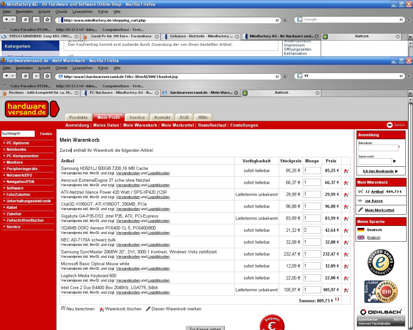Click the Suchbegriff search field
Screen dimensions: 413x330
click(x=18, y=134)
